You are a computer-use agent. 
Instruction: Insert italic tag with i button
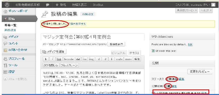[53, 59]
